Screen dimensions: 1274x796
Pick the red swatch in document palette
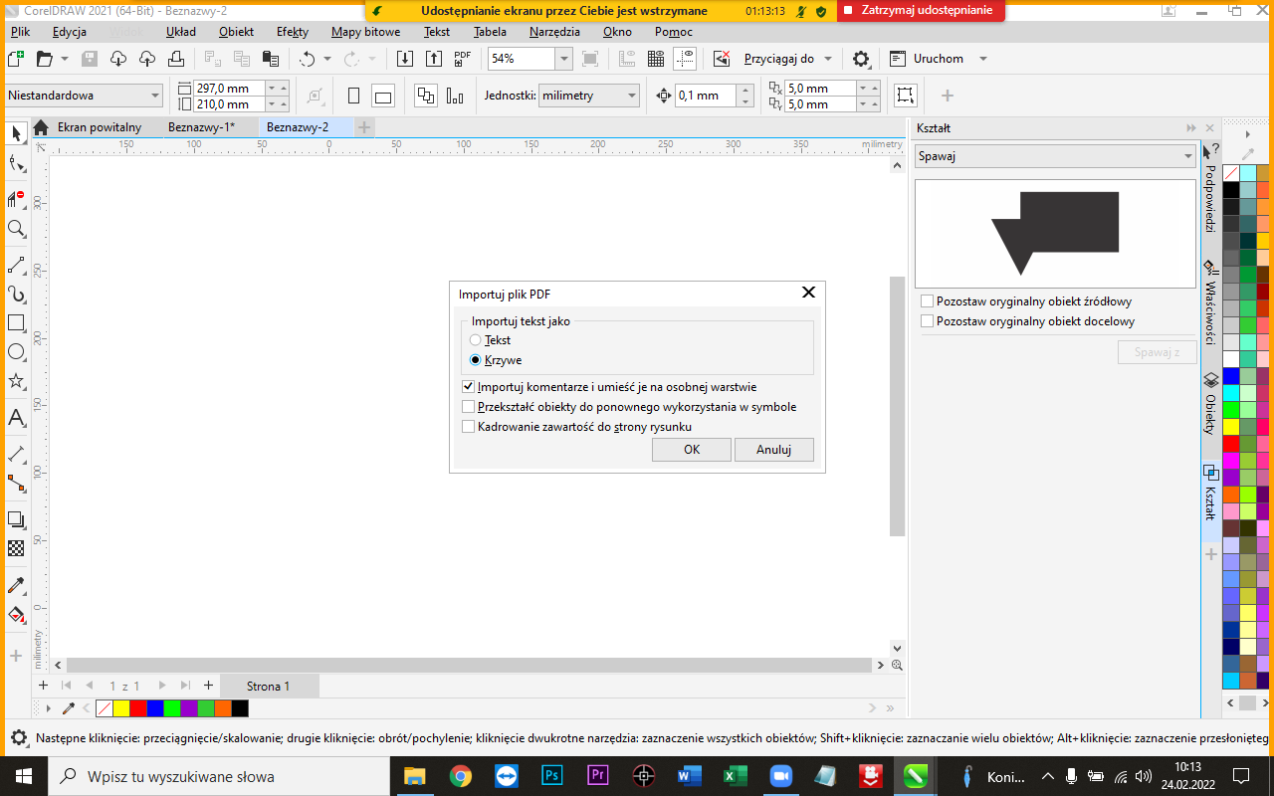[137, 708]
